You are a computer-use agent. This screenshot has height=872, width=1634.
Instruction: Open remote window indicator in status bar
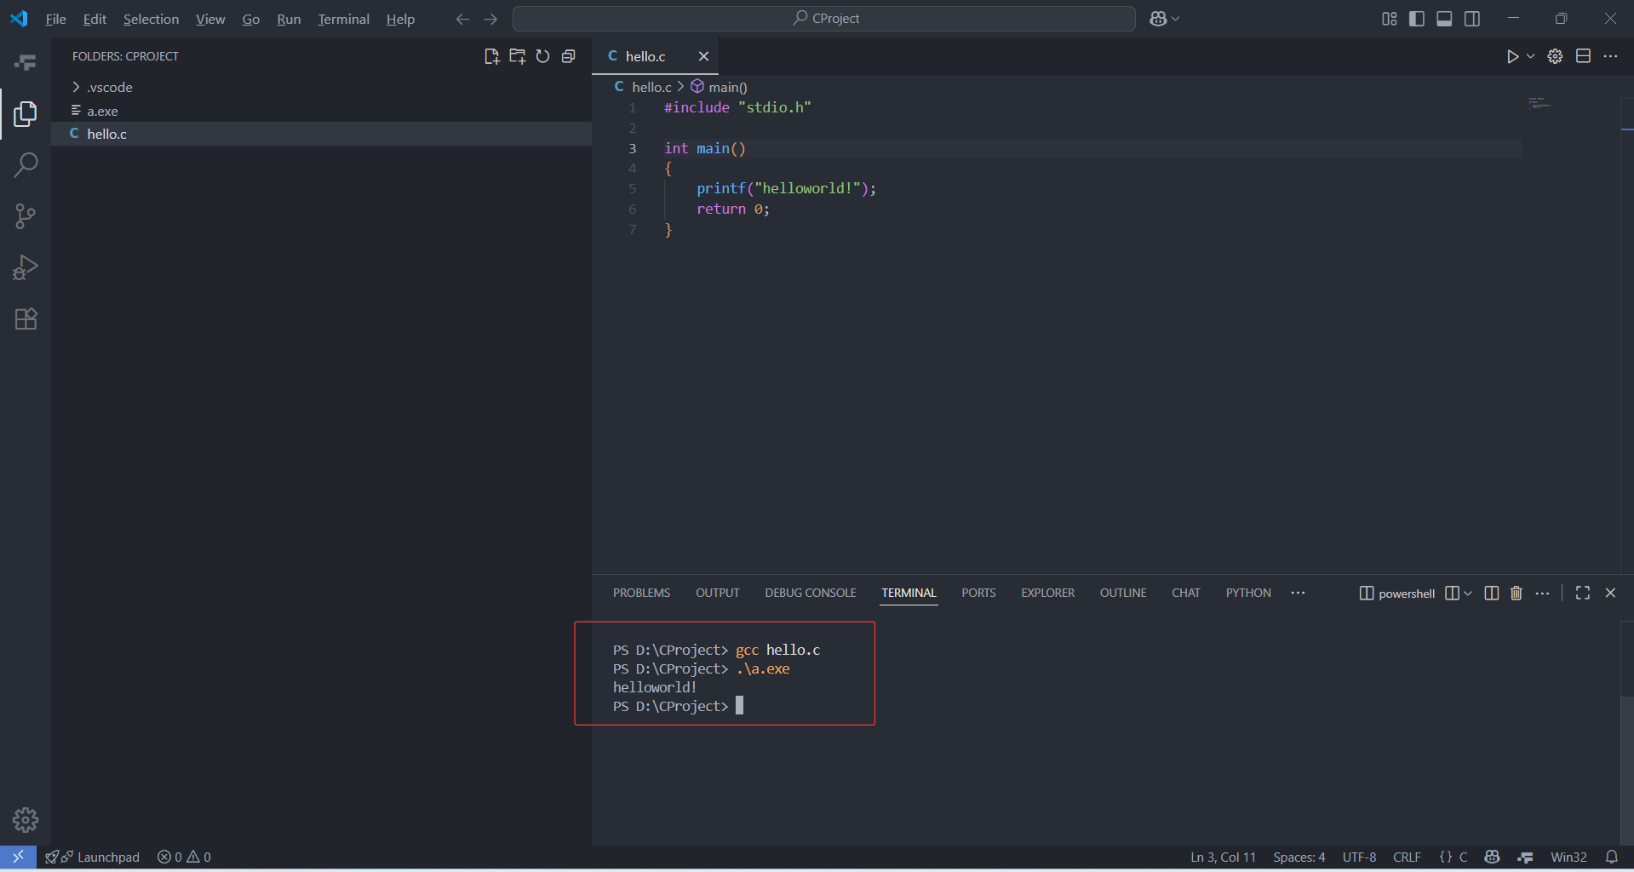click(x=18, y=857)
